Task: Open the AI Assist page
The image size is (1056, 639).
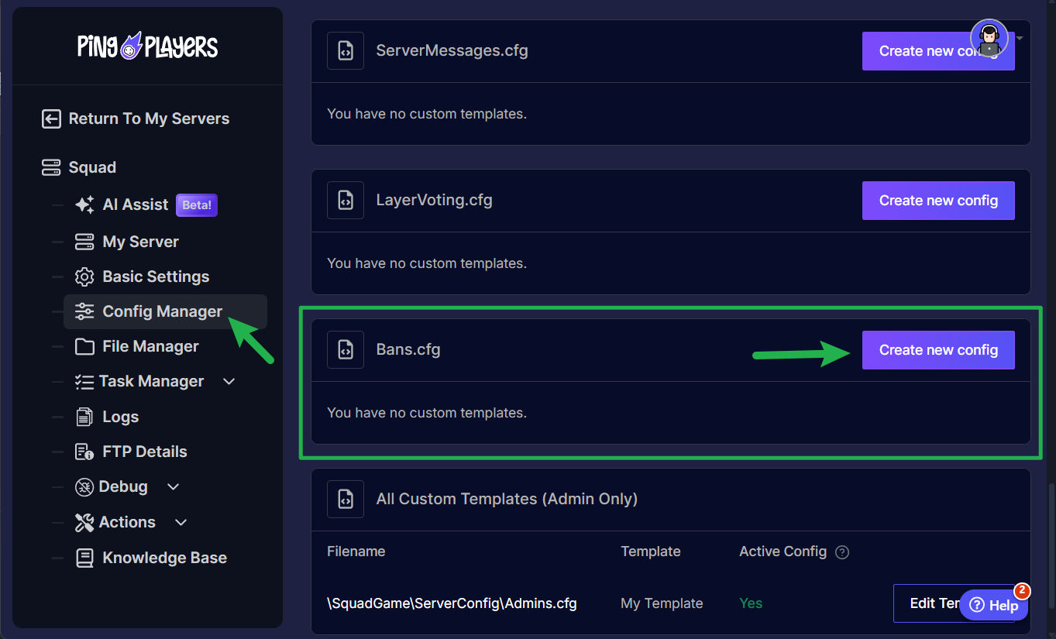Action: coord(135,204)
